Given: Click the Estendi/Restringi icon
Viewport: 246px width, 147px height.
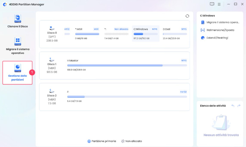Looking at the screenshot, I should 203,38.
